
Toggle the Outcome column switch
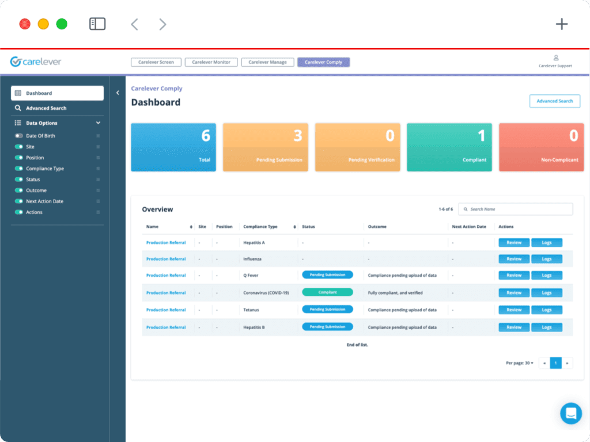tap(19, 190)
